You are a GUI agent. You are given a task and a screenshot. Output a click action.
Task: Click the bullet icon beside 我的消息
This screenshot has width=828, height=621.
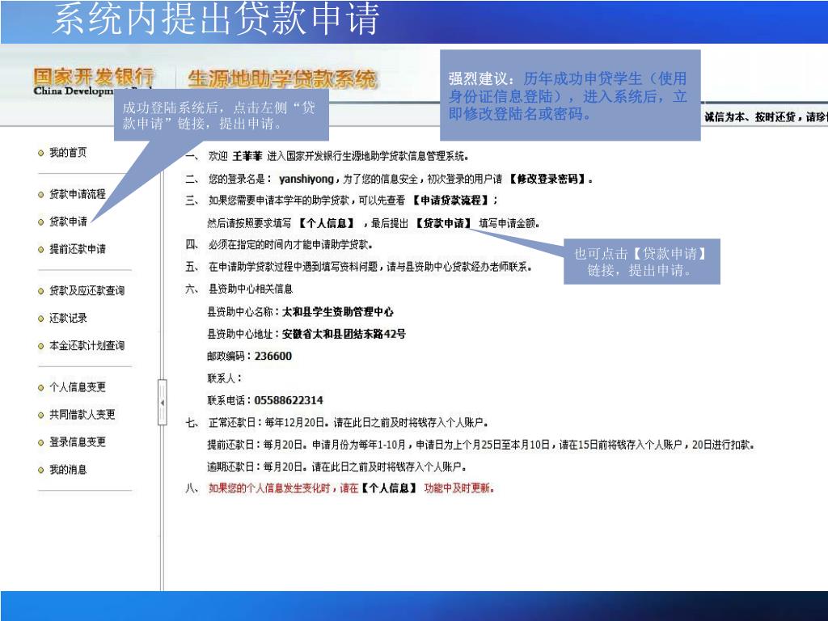pos(40,470)
